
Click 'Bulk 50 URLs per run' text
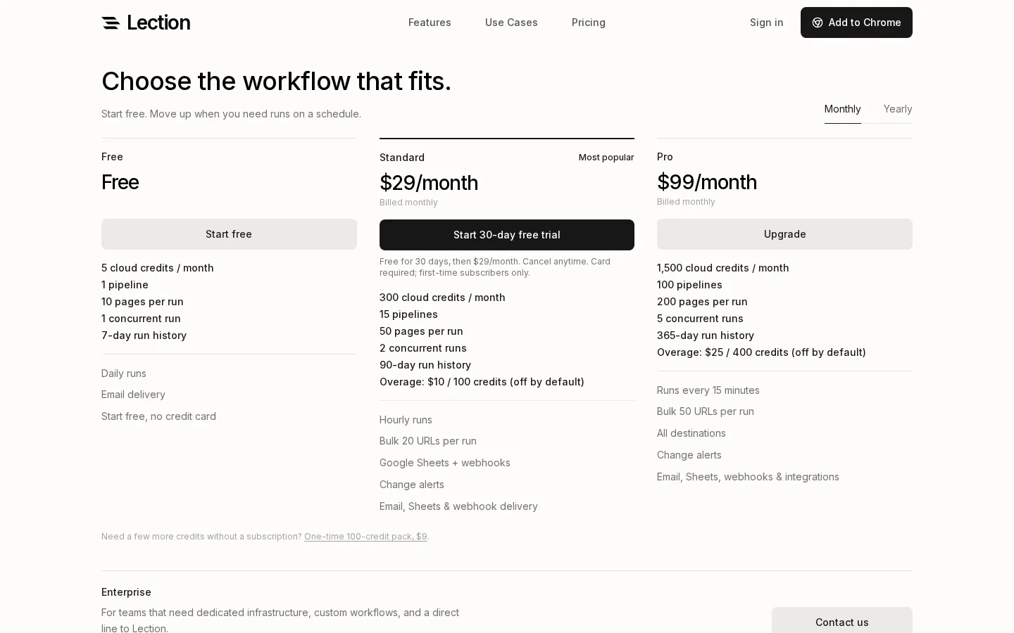tap(706, 411)
